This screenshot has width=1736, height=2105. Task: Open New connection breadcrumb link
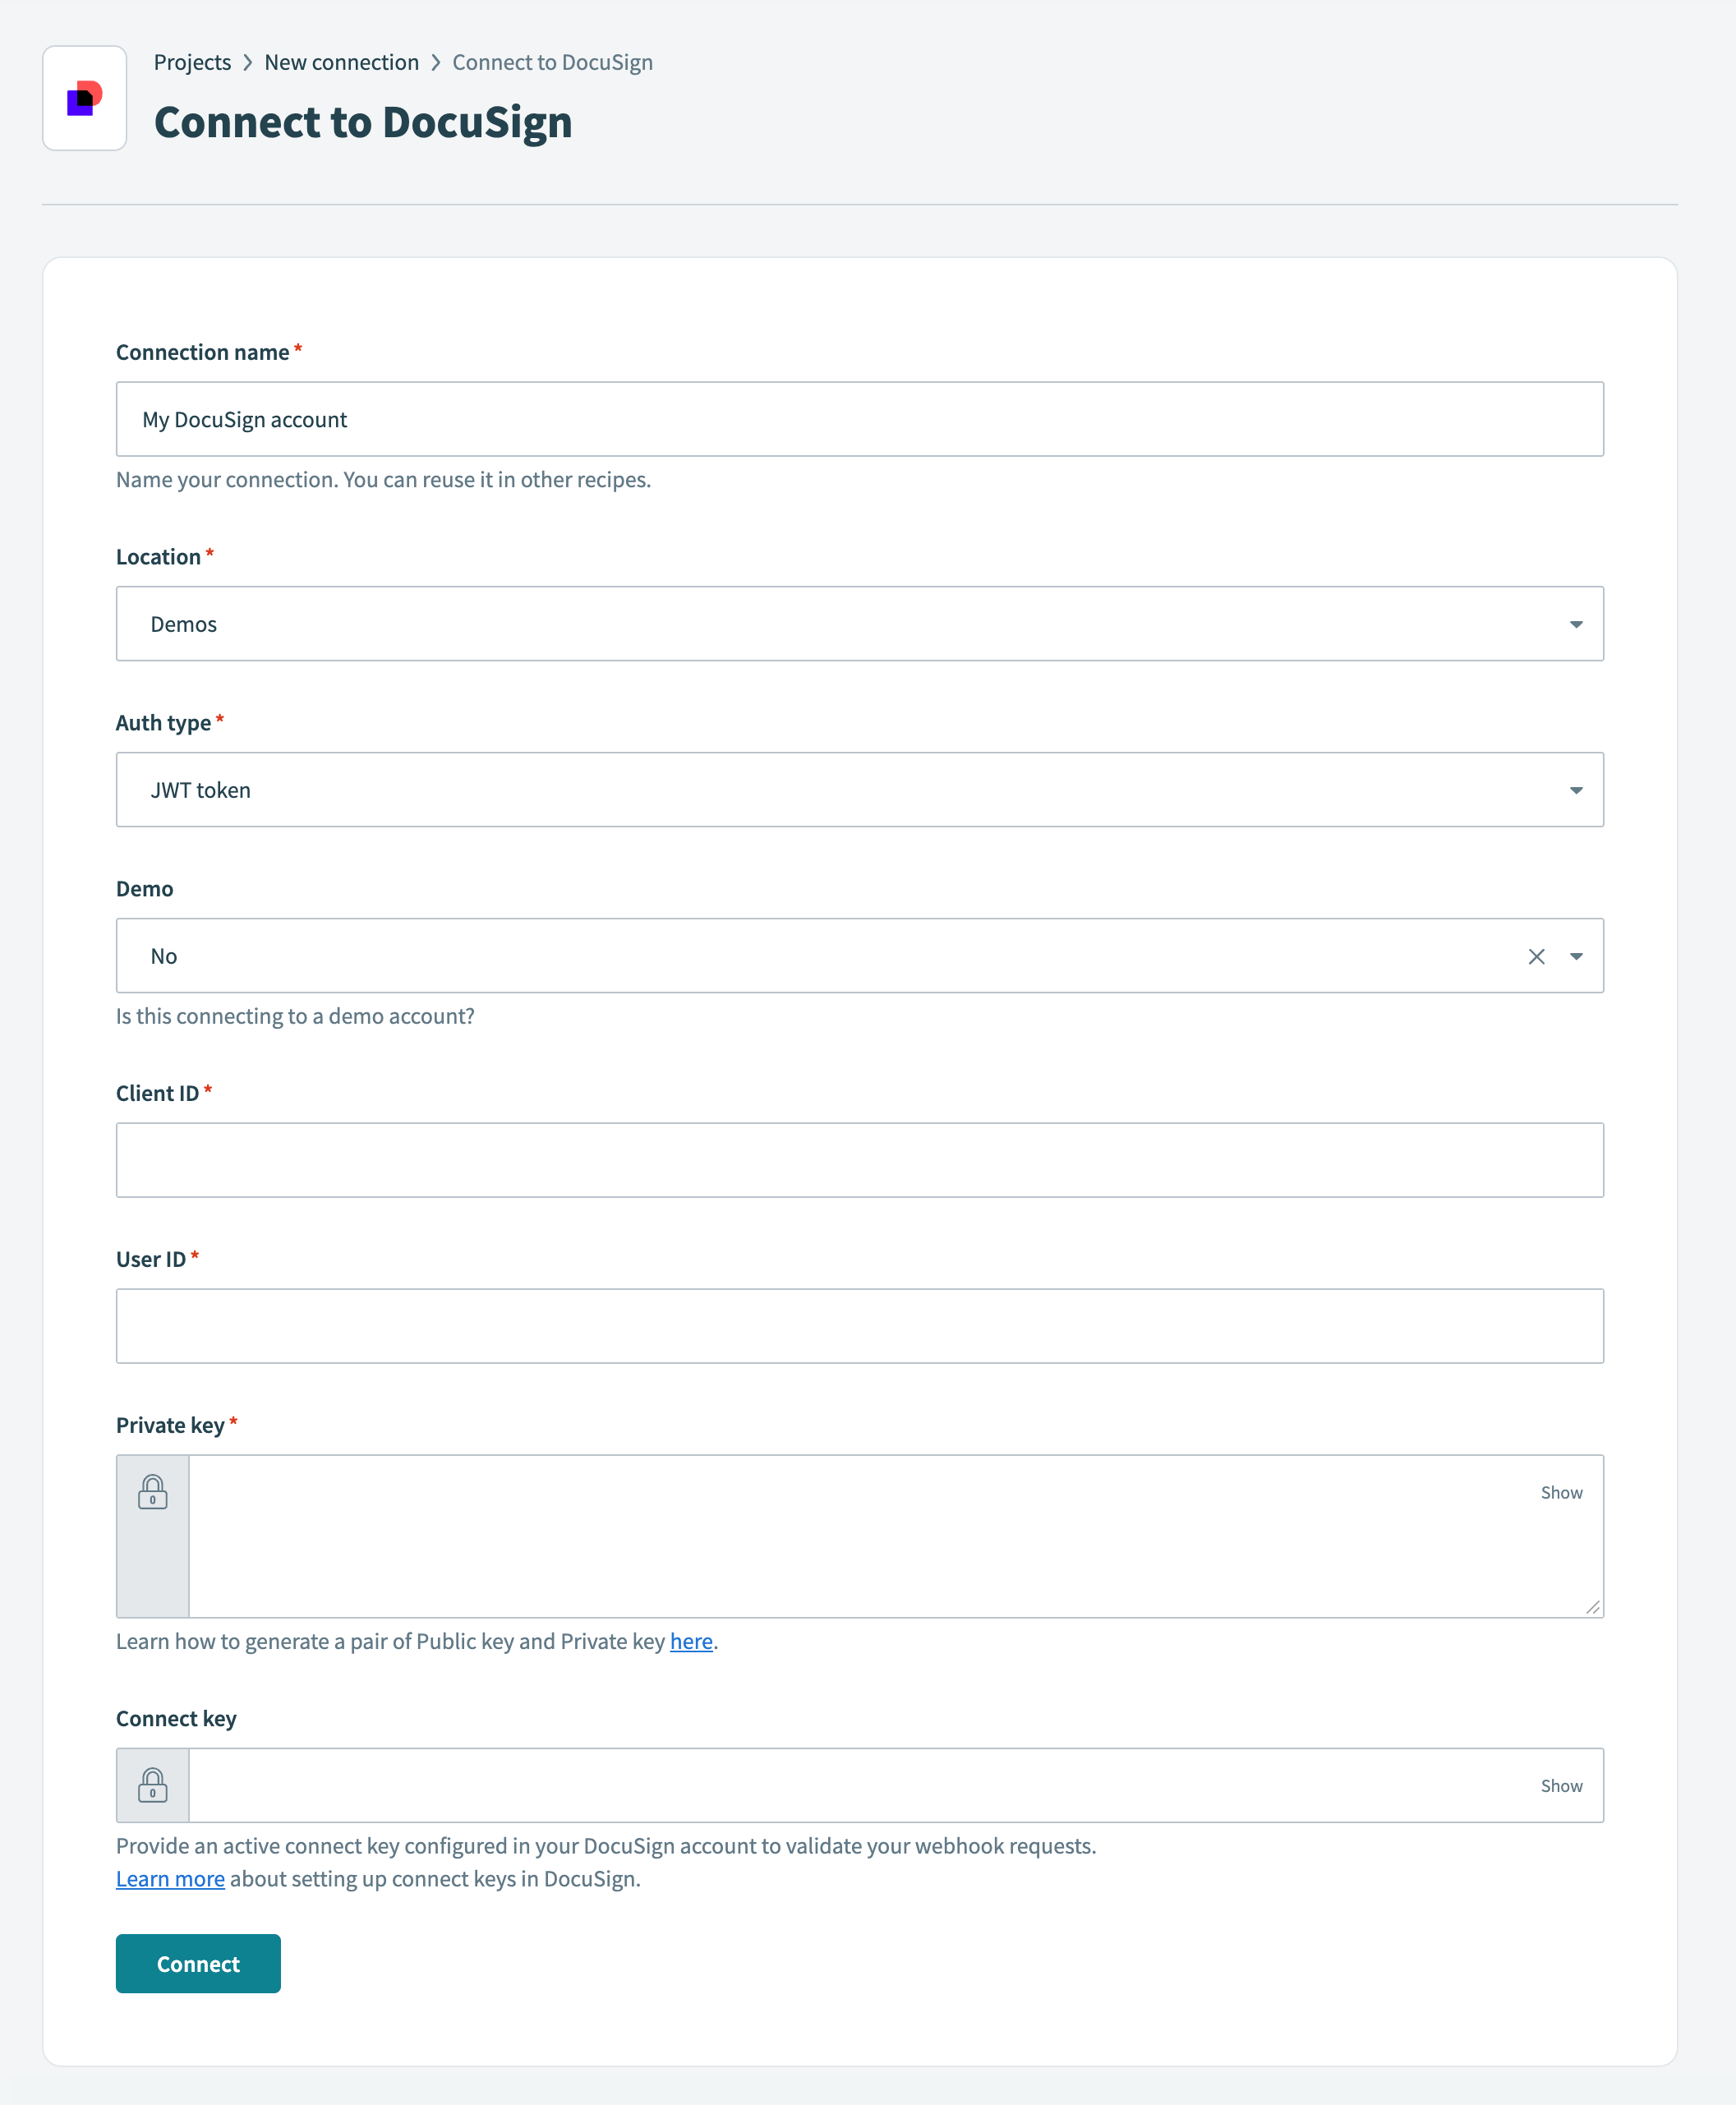341,62
